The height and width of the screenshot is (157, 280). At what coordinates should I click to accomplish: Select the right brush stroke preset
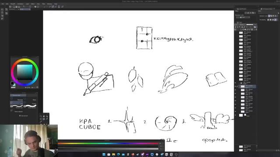pos(30,106)
